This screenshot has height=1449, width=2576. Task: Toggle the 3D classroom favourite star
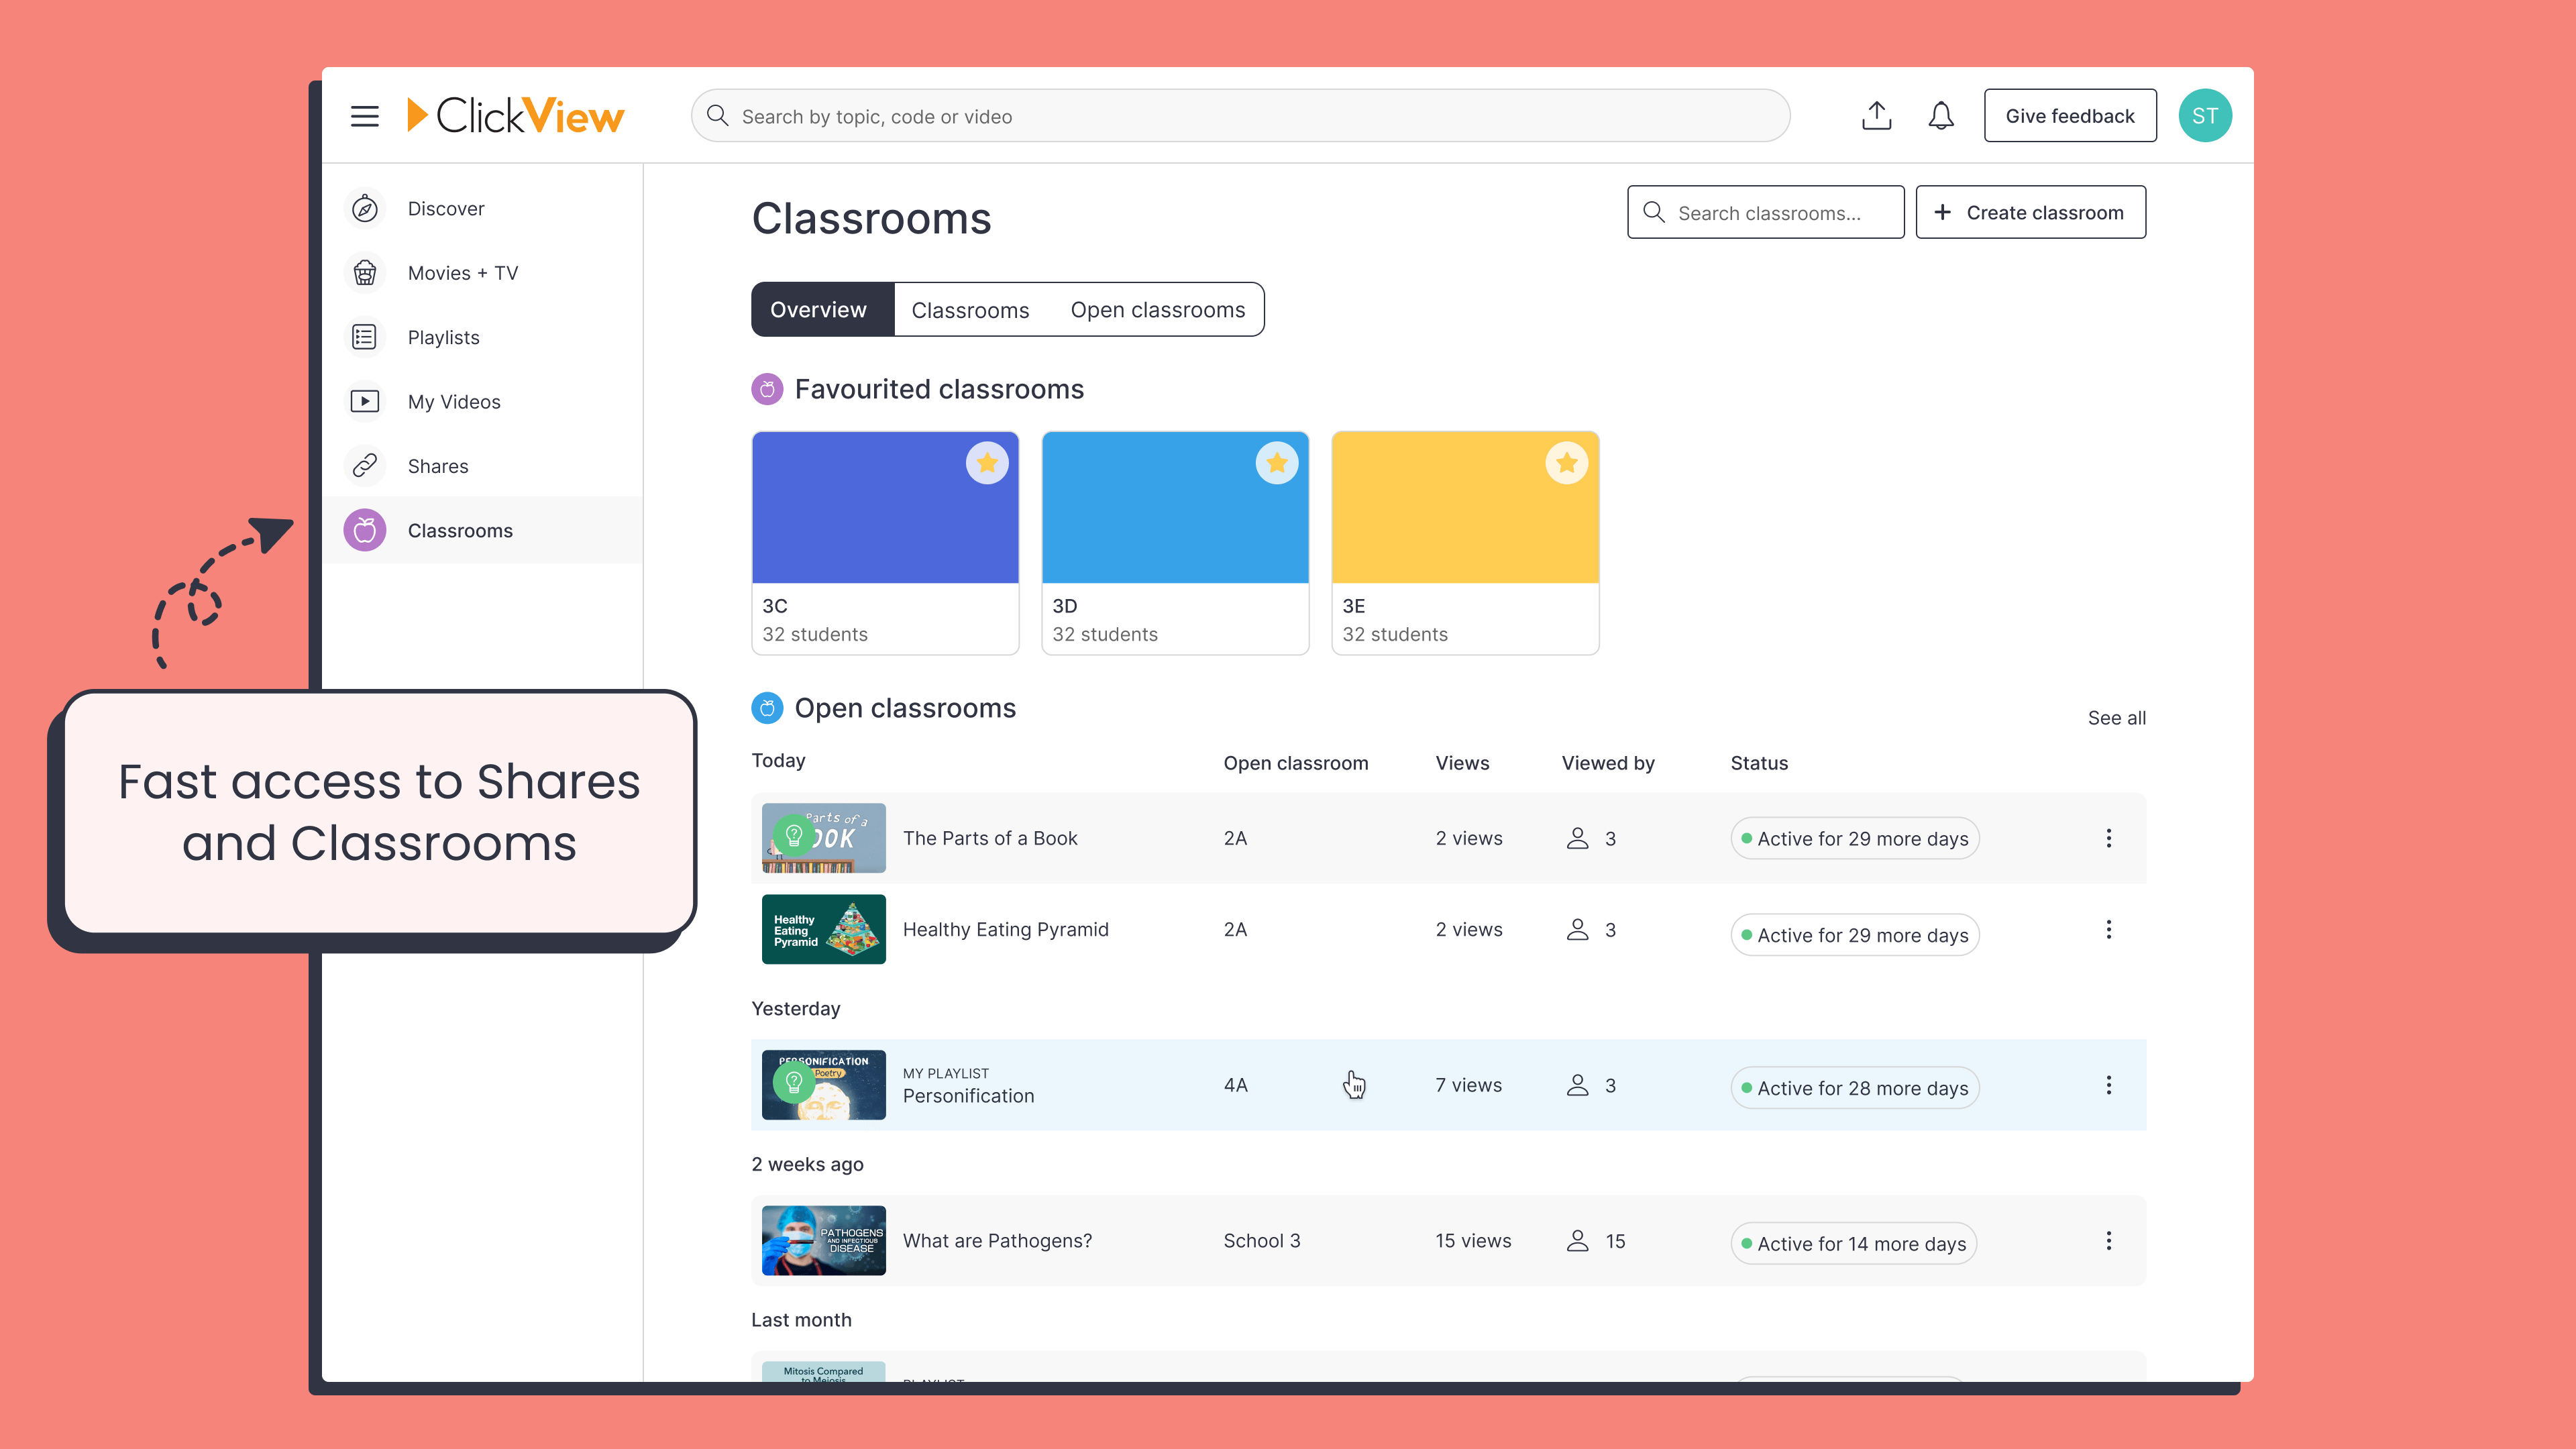click(x=1276, y=463)
